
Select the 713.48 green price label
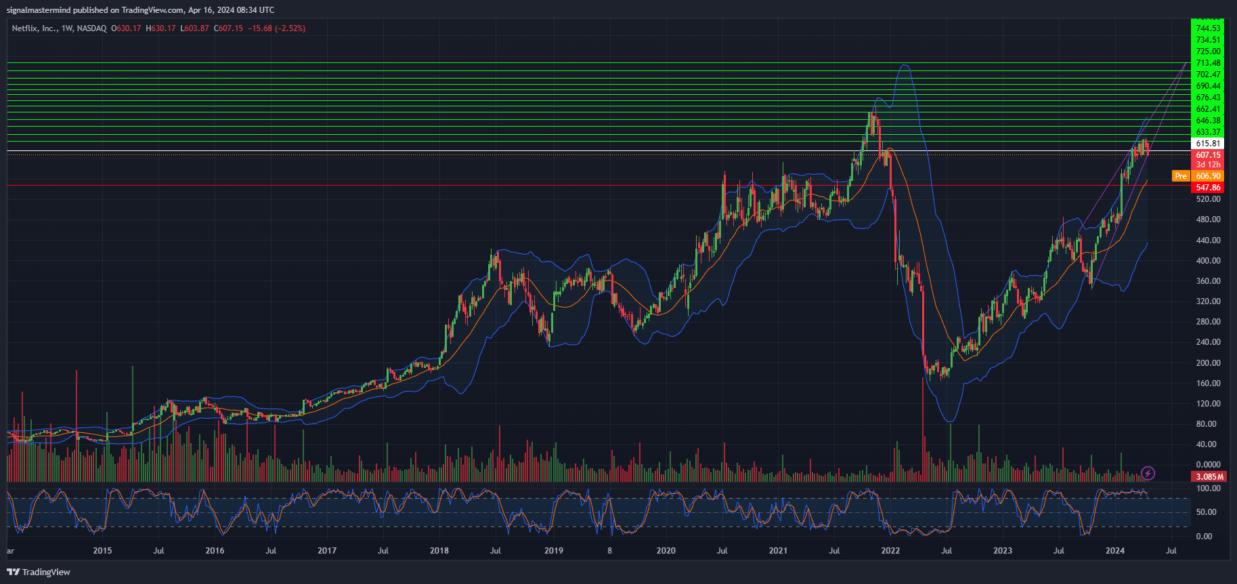1208,63
